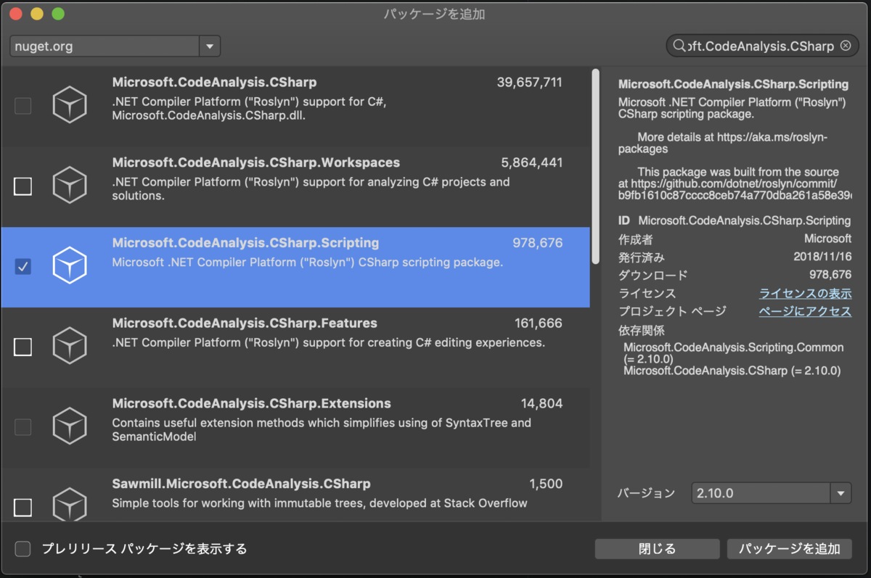The height and width of the screenshot is (578, 871).
Task: Tick the CSharp.Extensions package checkbox
Action: [x=23, y=427]
